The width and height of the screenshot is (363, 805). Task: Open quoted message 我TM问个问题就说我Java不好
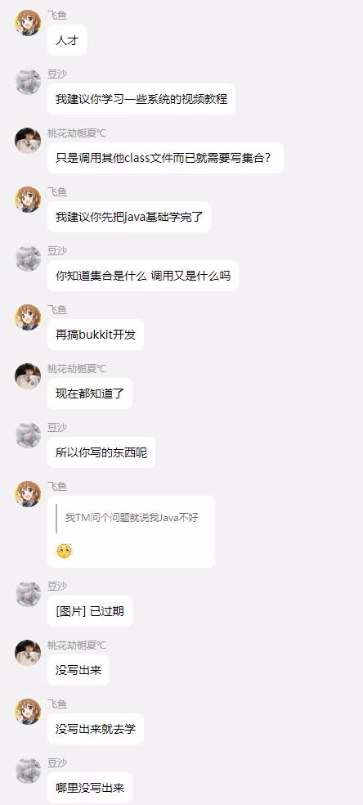(132, 518)
